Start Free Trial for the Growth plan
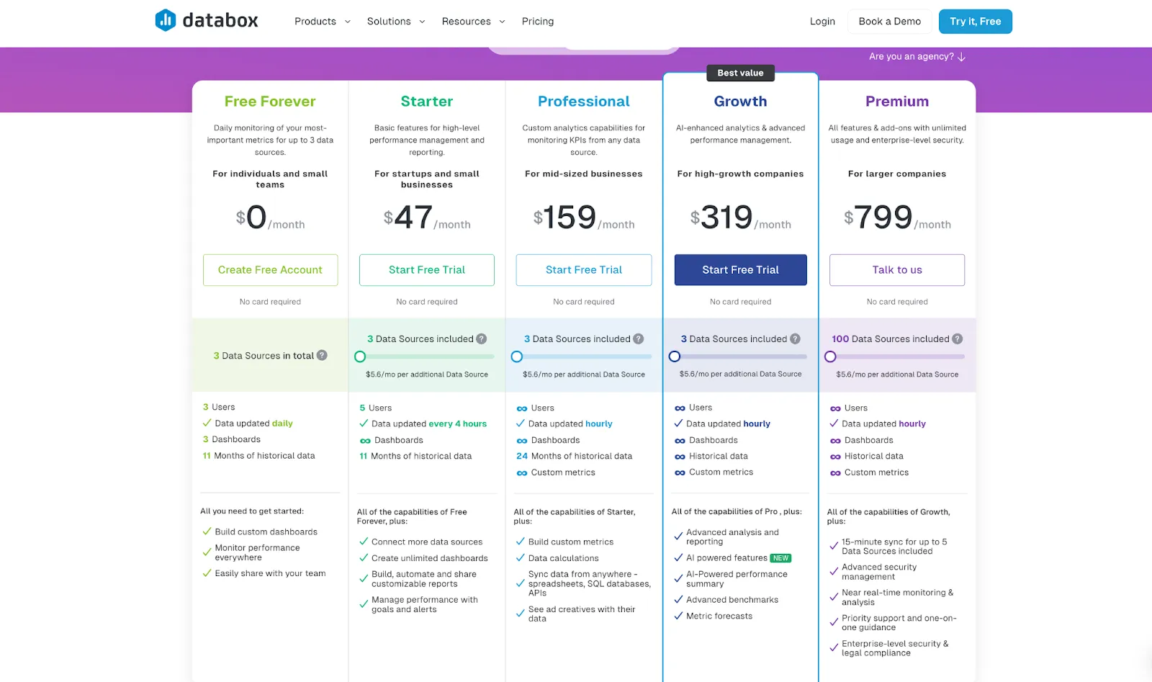The image size is (1152, 682). (740, 269)
